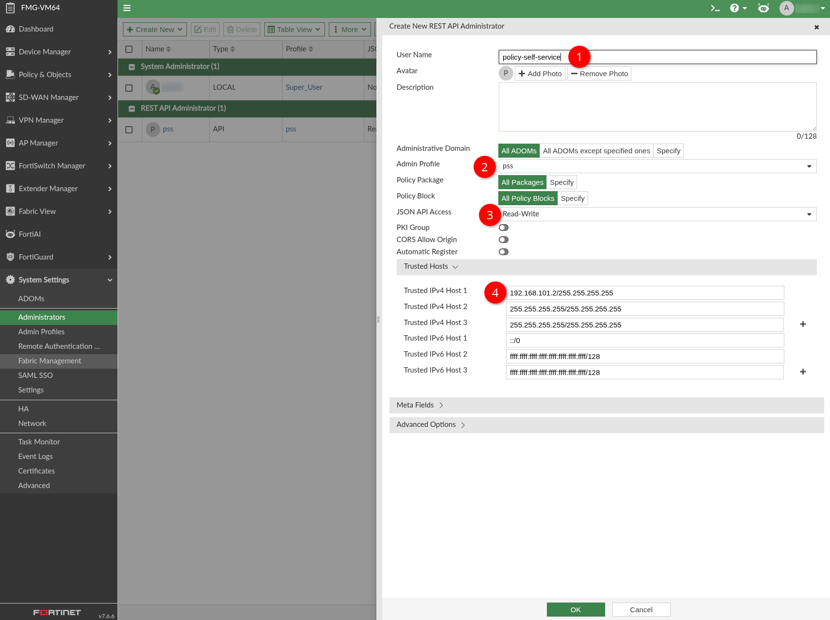This screenshot has height=620, width=830.
Task: Open the FortiAI assistant icon in top bar
Action: 763,8
